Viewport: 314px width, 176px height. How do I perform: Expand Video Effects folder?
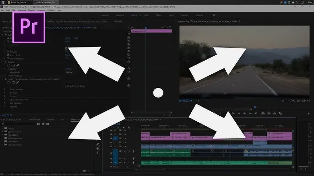[x=2, y=141]
